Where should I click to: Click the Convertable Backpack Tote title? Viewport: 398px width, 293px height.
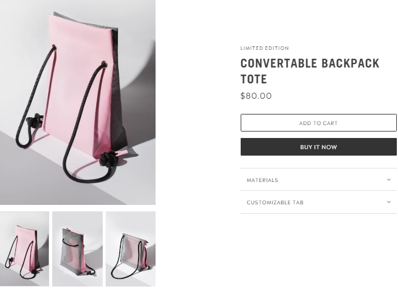(310, 71)
